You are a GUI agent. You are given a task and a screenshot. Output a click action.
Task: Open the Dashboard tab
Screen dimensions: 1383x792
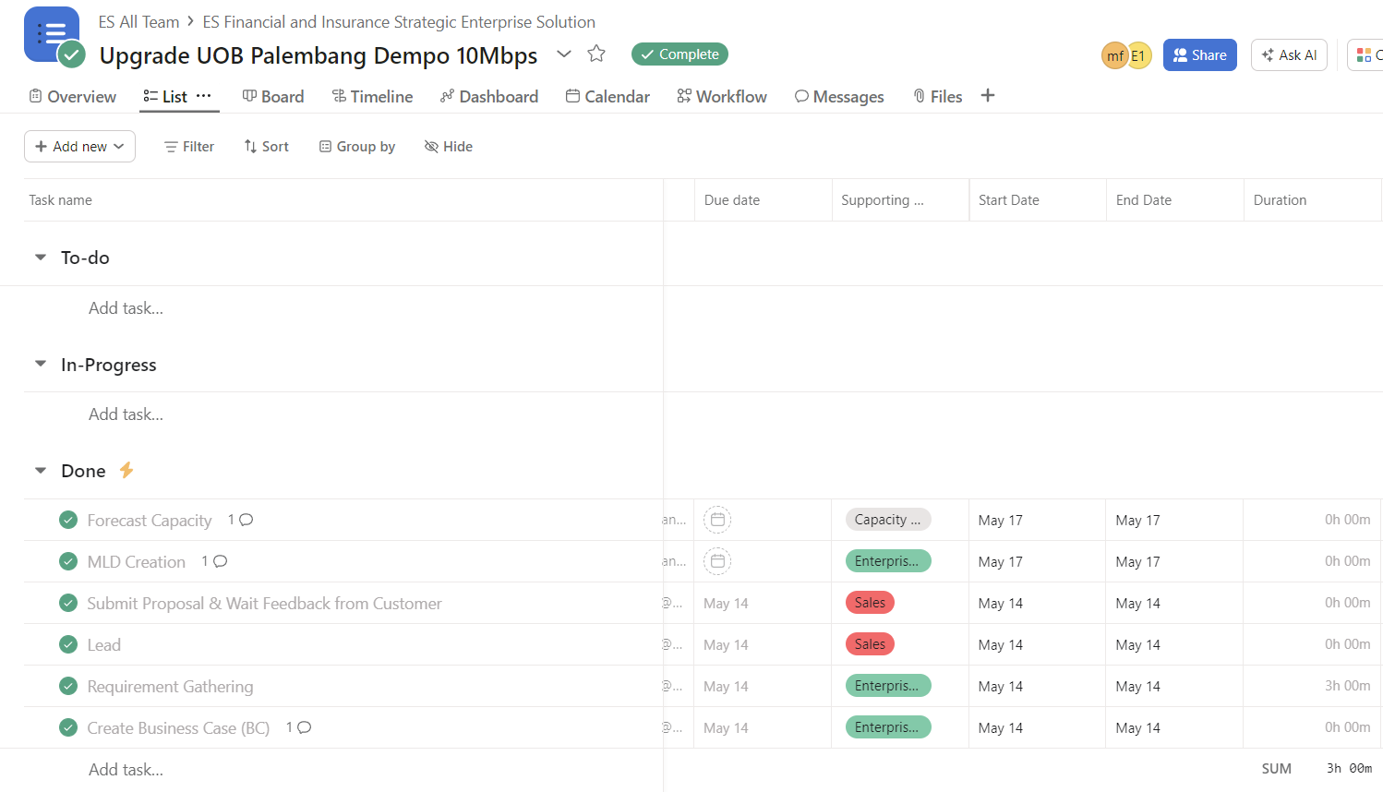[489, 97]
